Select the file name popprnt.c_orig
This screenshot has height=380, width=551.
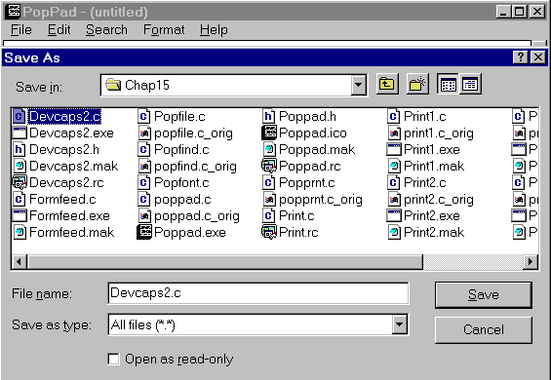click(321, 199)
